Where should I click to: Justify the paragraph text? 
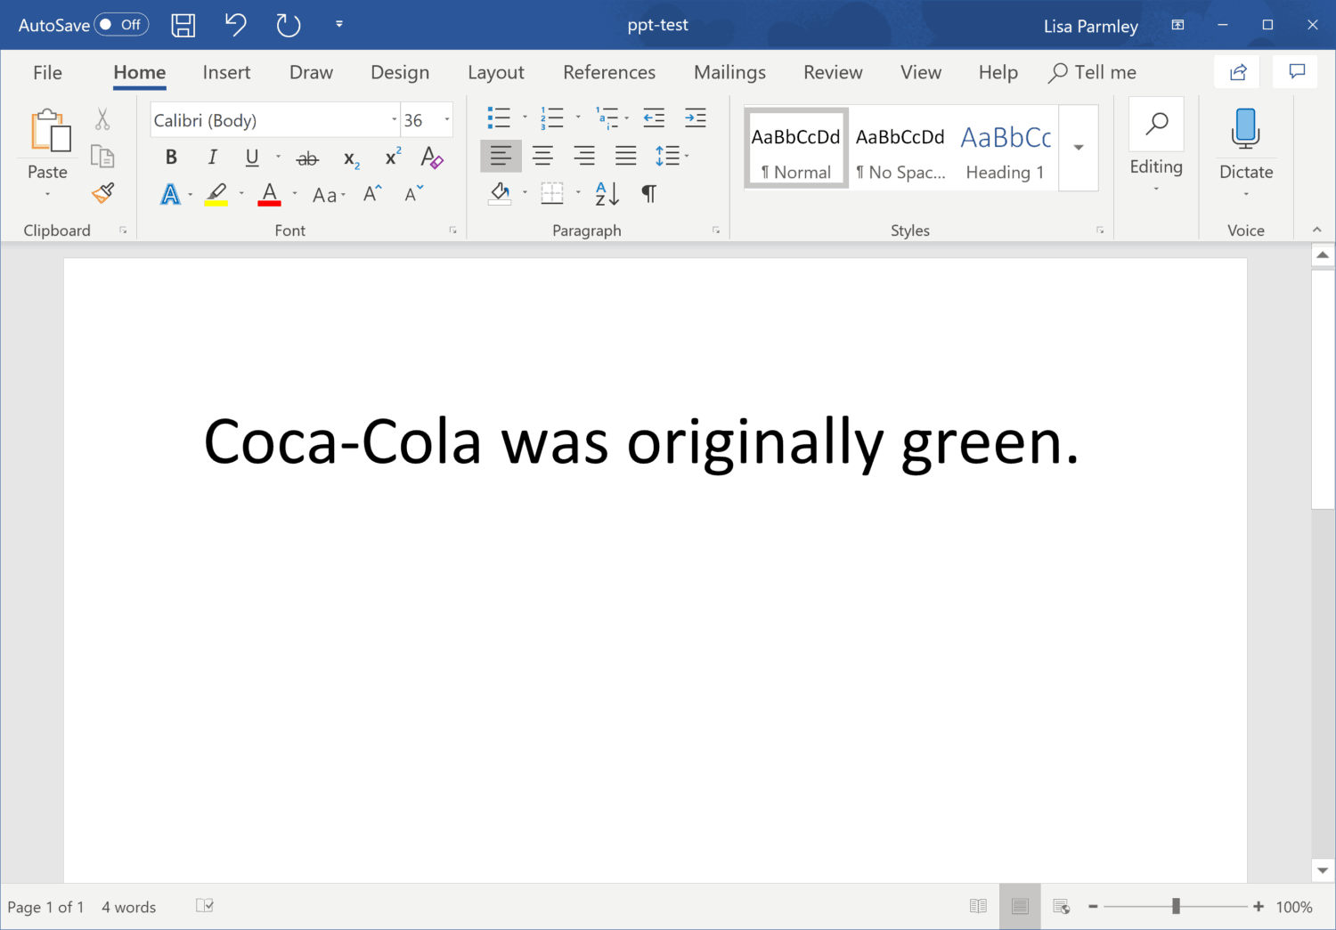[626, 157]
